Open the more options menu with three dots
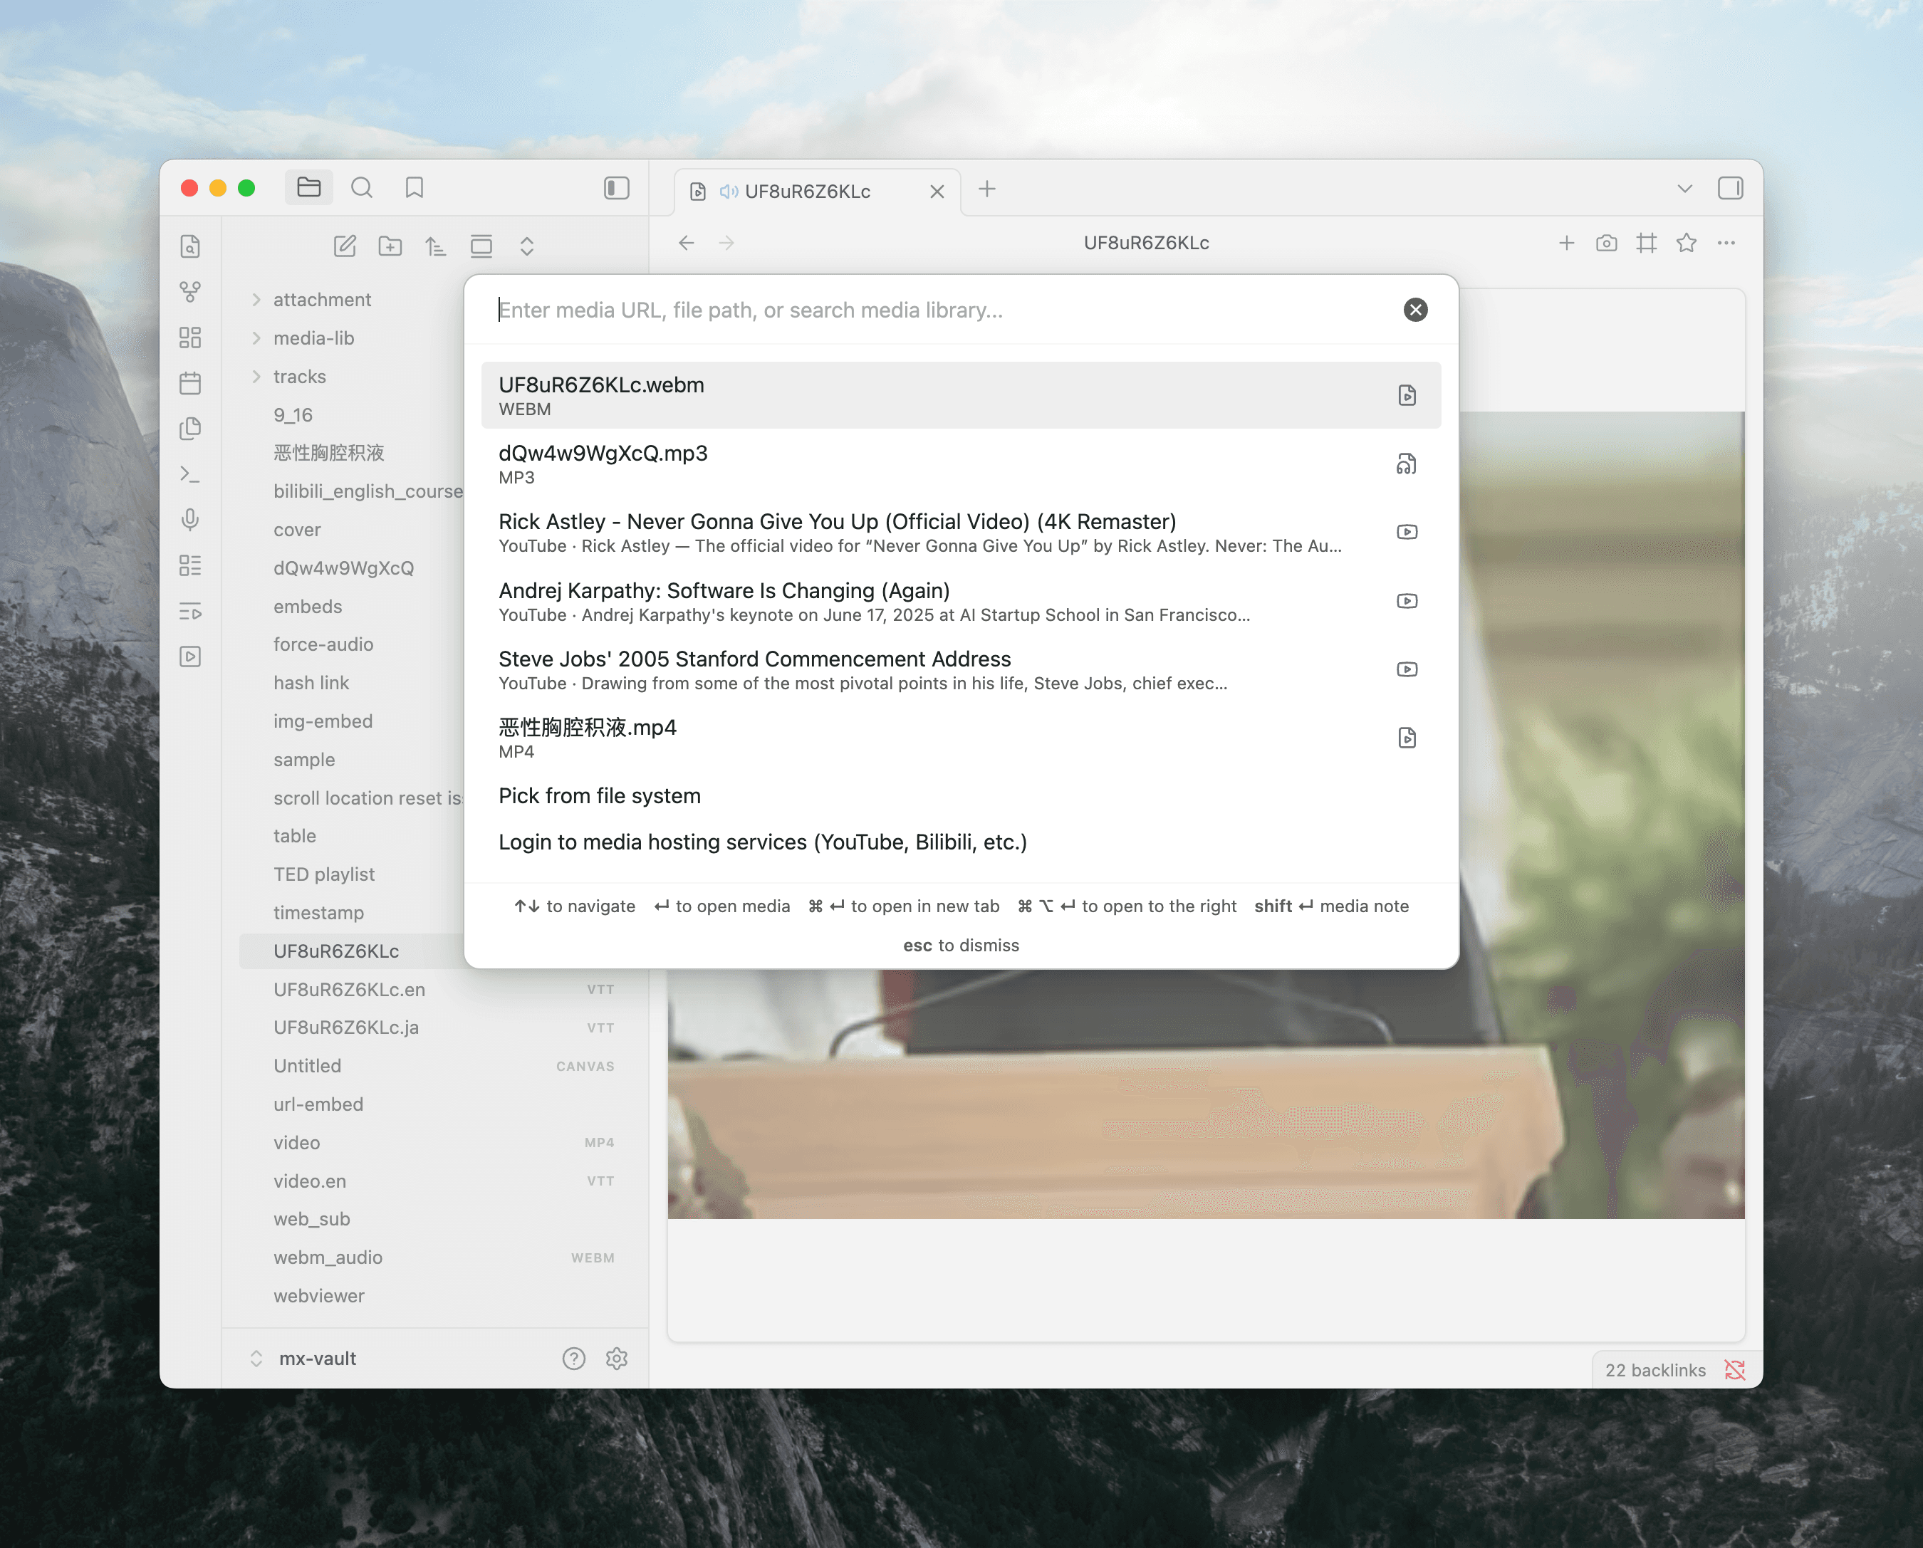This screenshot has width=1923, height=1548. pos(1726,243)
